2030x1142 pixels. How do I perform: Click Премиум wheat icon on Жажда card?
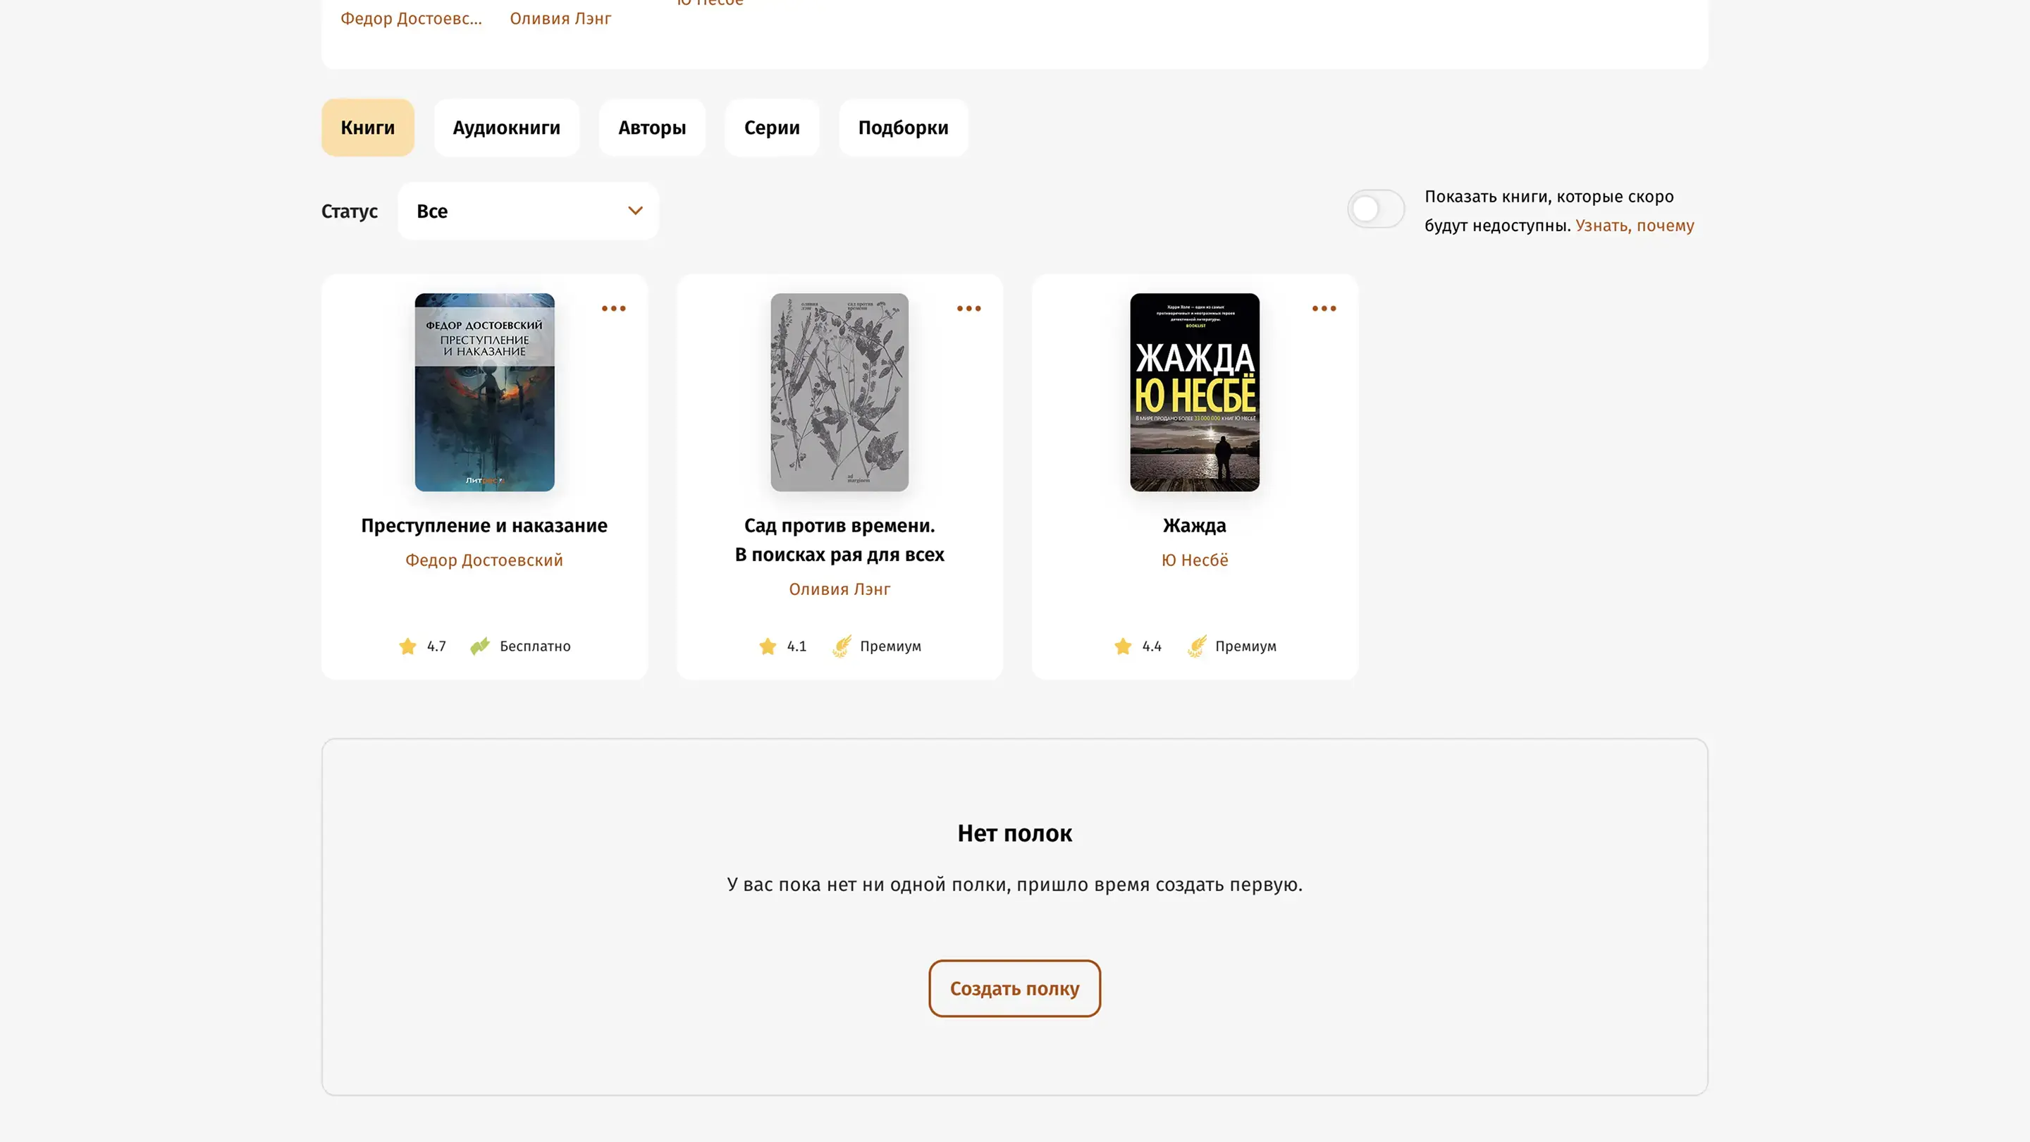[1197, 646]
